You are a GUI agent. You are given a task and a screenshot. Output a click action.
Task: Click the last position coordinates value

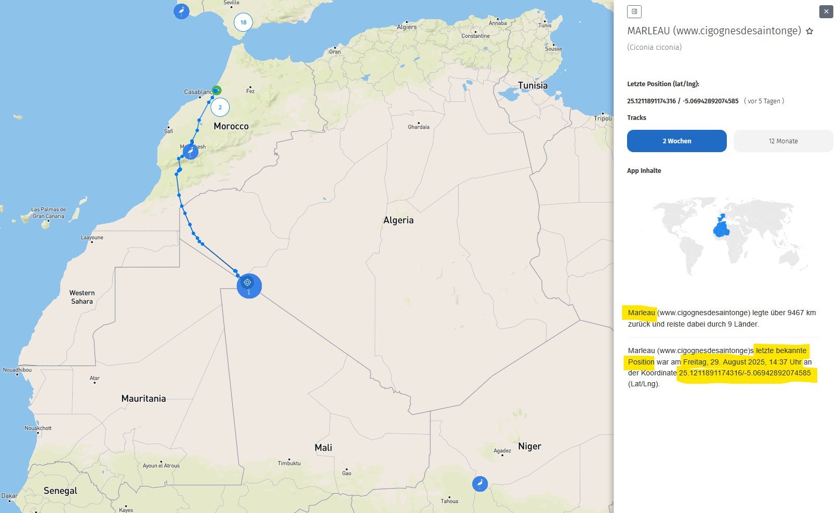[682, 101]
